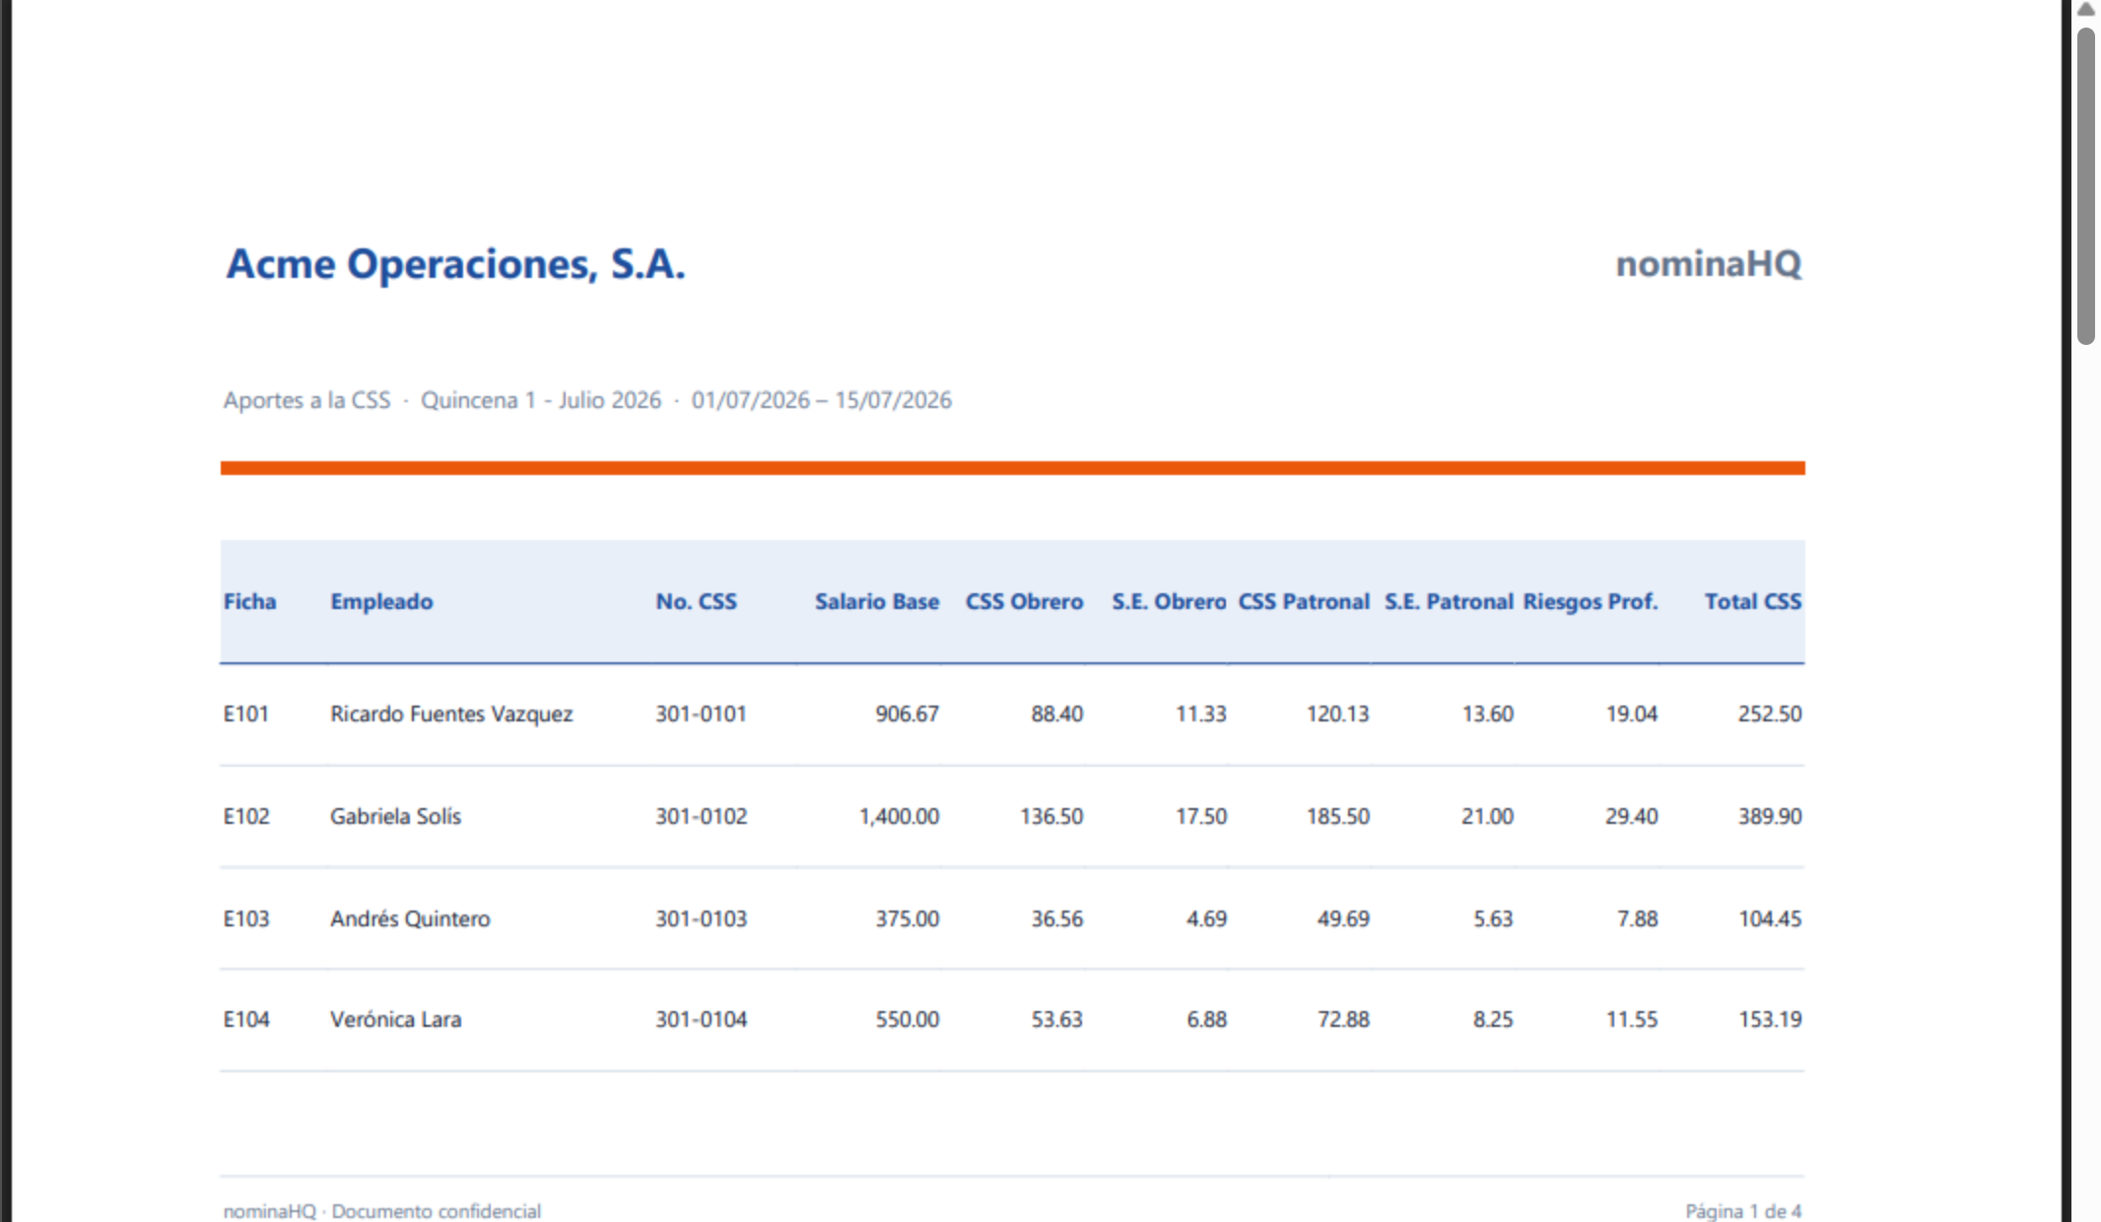
Task: Select employee name Andrés Quintero
Action: 410,918
